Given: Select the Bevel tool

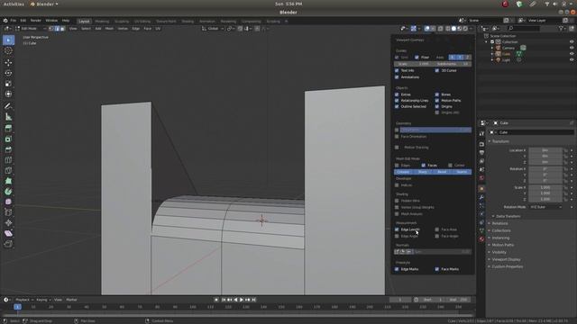Looking at the screenshot, I should [8, 149].
